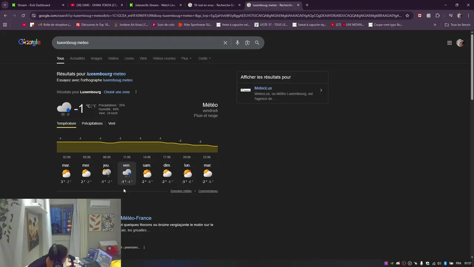474x267 pixels.
Task: Open the red fast-forward extension icon
Action: pos(420,16)
